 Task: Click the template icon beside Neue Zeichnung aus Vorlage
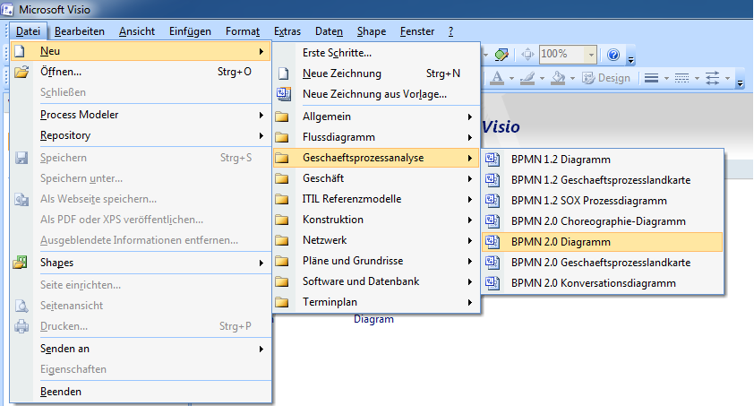(x=284, y=94)
